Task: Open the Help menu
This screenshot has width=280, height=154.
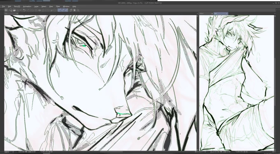Action: (74, 7)
